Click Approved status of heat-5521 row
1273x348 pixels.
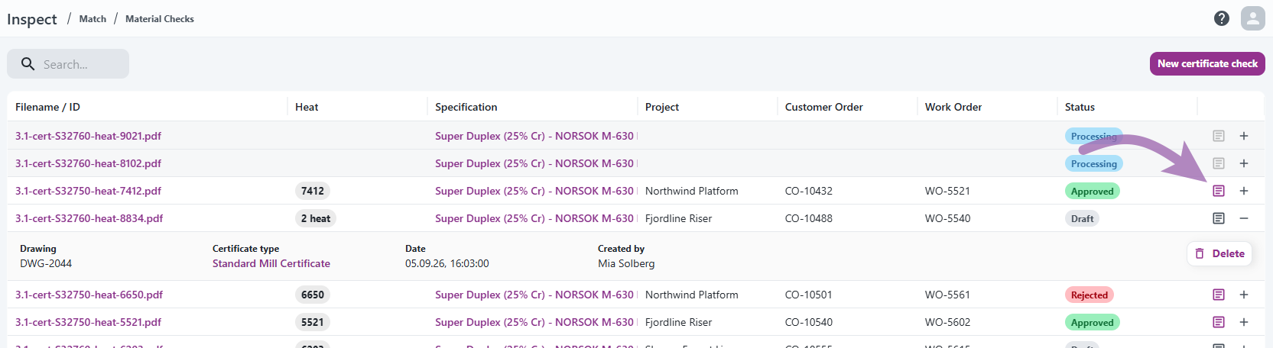1093,323
